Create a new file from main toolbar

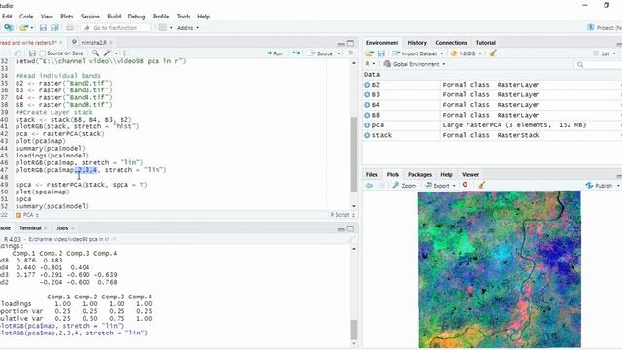coord(8,28)
